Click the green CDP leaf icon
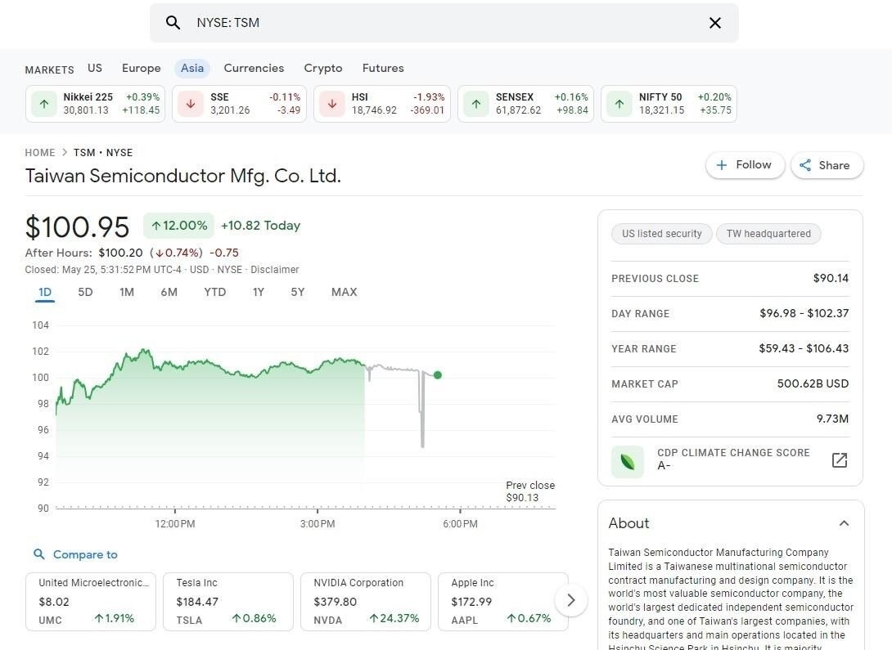 (x=628, y=461)
